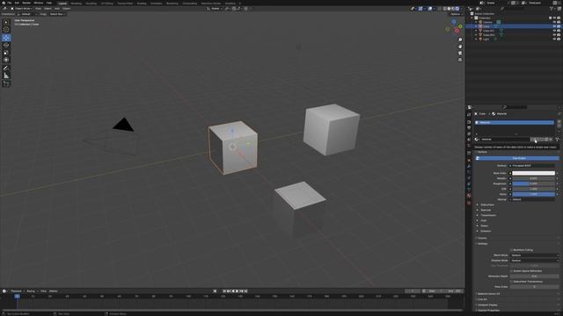Select the Material slot in the material list

click(514, 123)
